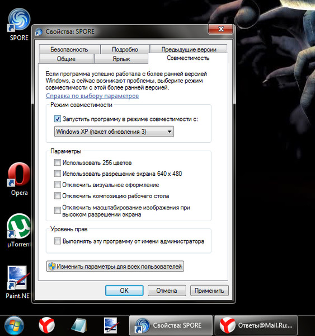315x336 pixels.
Task: Select the µTorrent desktop shortcut icon
Action: (x=19, y=226)
